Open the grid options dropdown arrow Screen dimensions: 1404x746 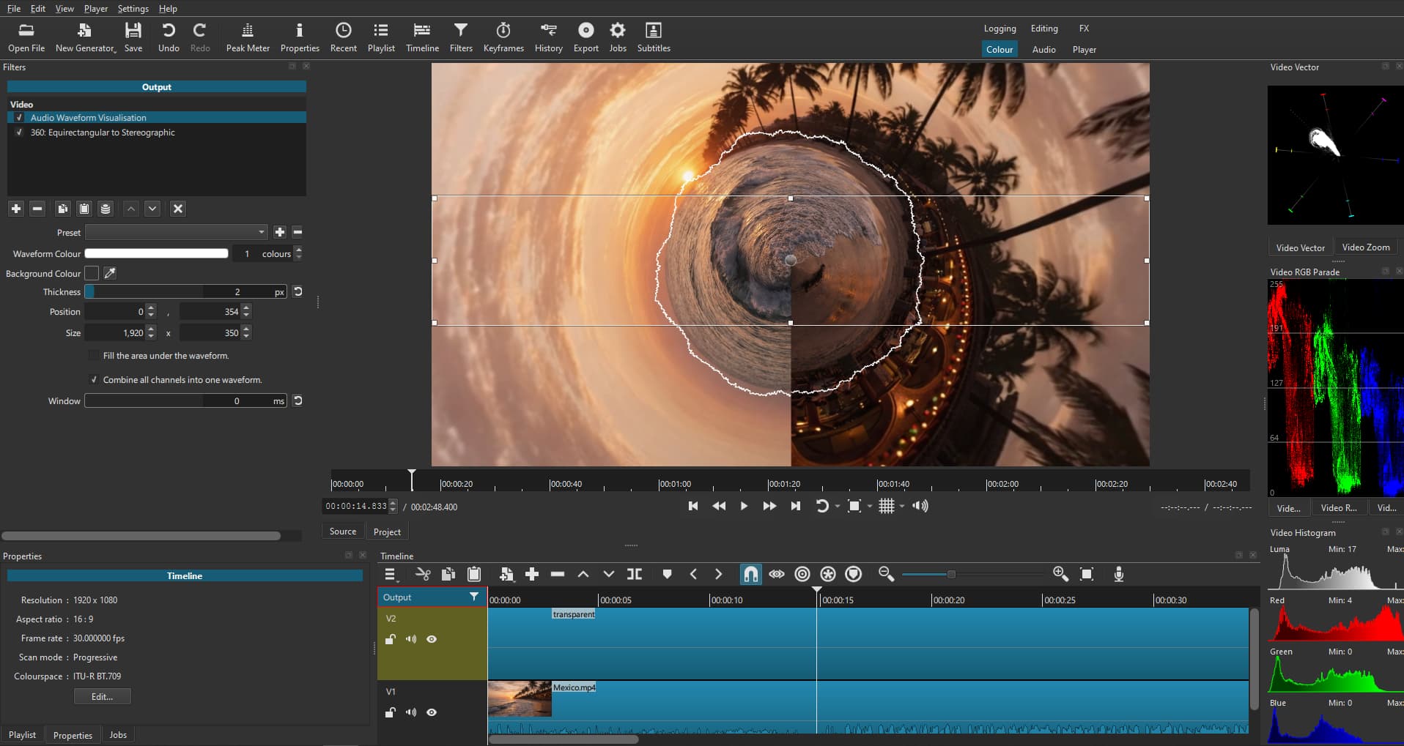coord(902,506)
